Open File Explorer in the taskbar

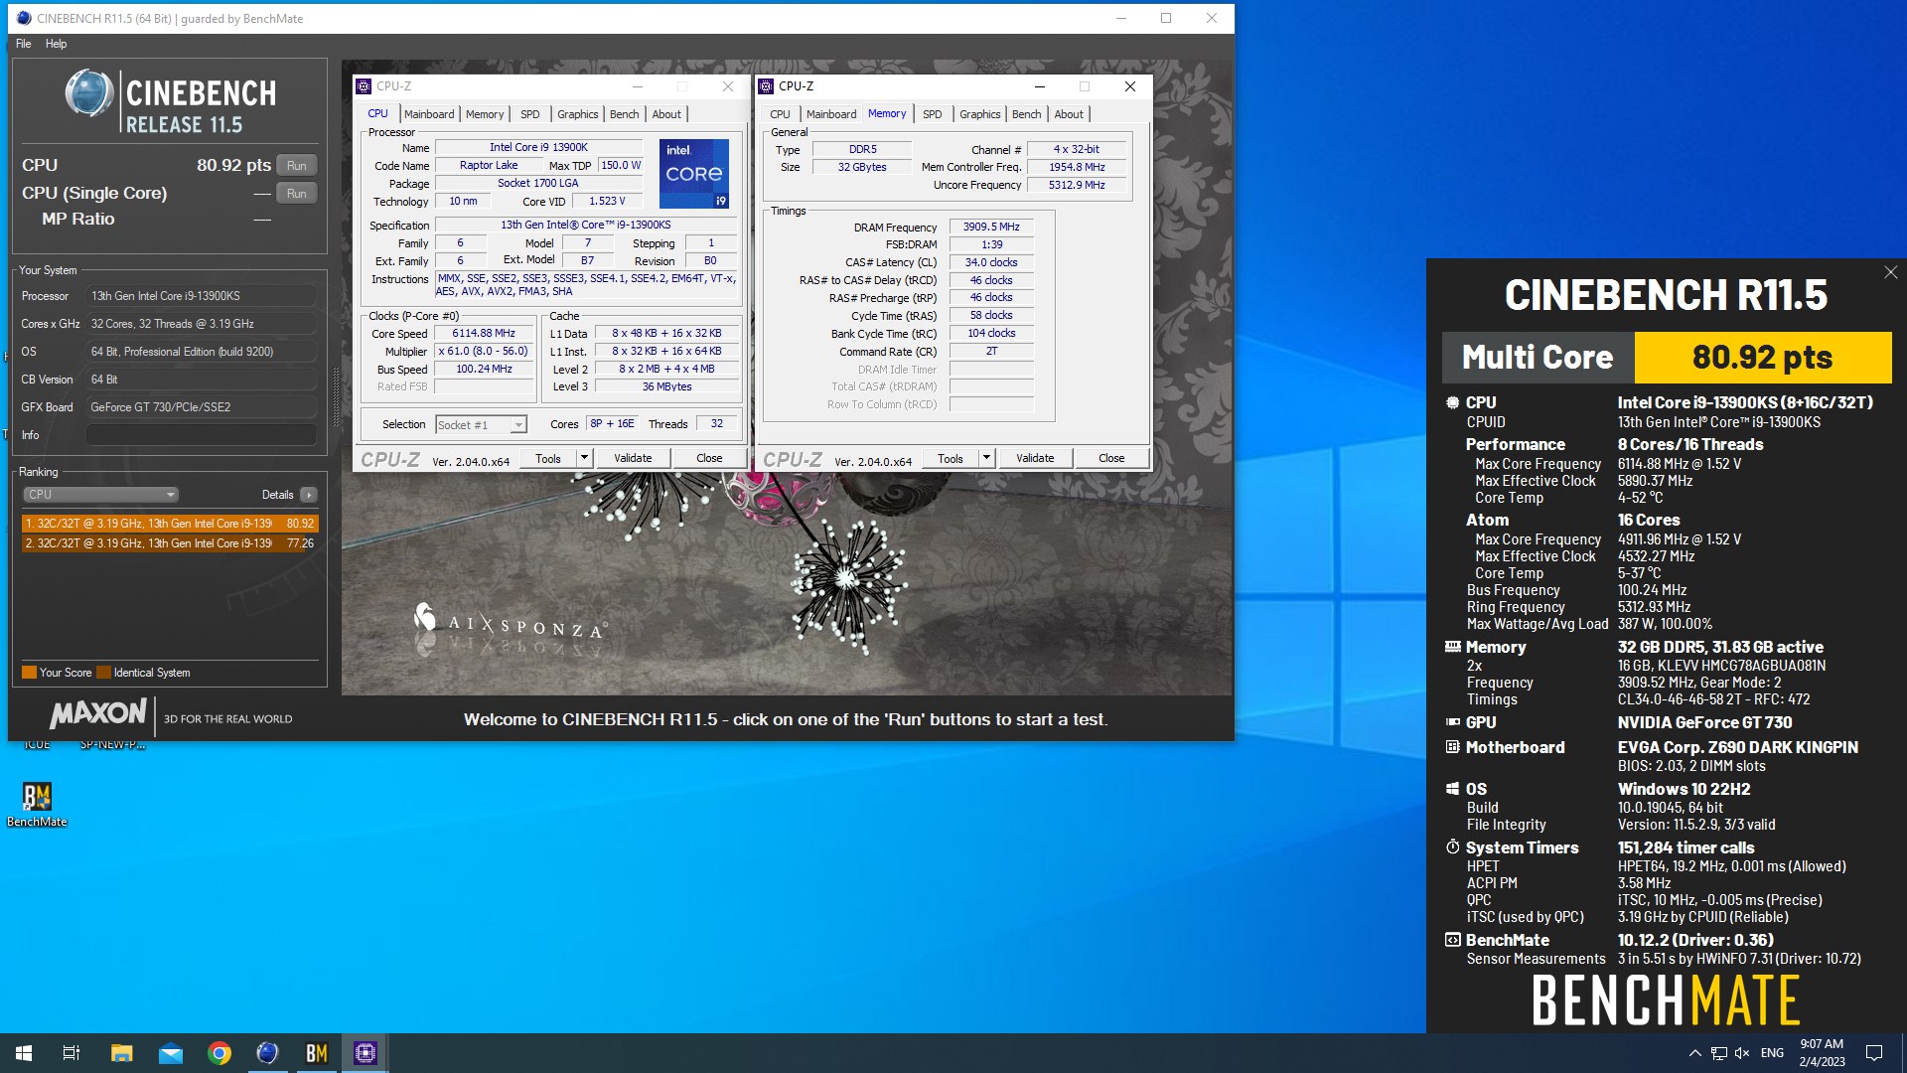(x=121, y=1053)
